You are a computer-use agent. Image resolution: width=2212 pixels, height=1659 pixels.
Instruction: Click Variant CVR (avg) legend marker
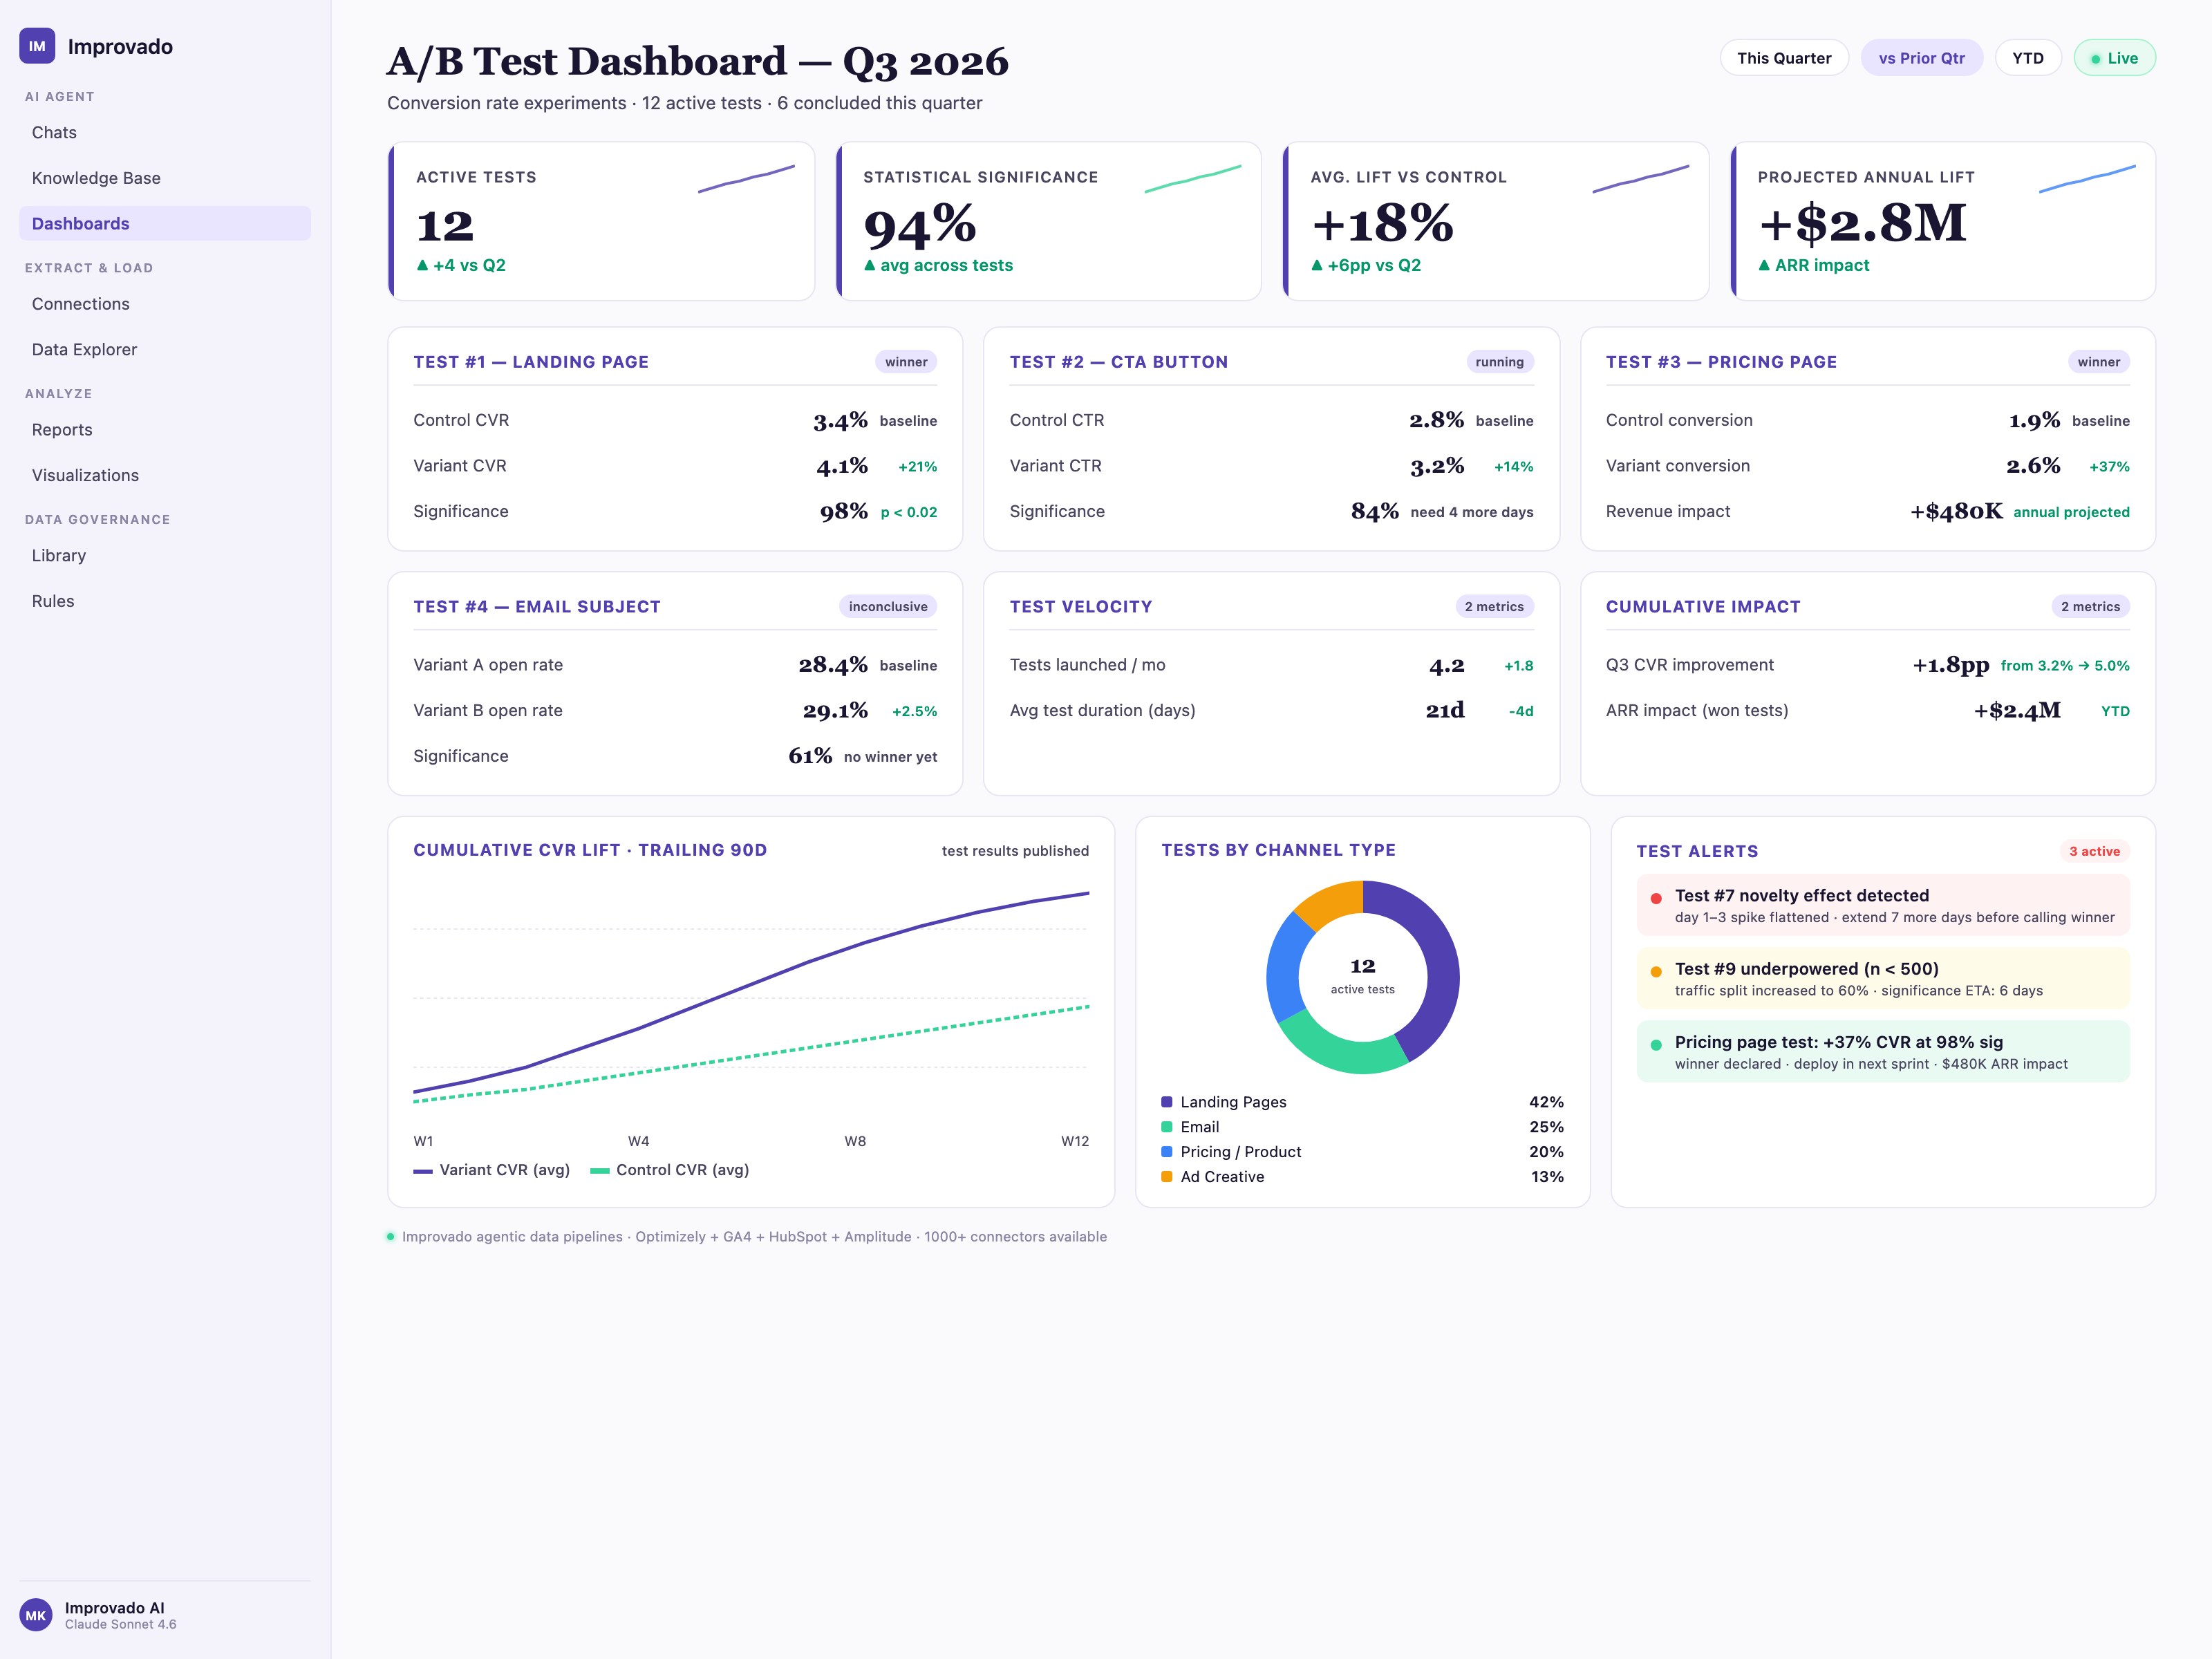click(423, 1171)
